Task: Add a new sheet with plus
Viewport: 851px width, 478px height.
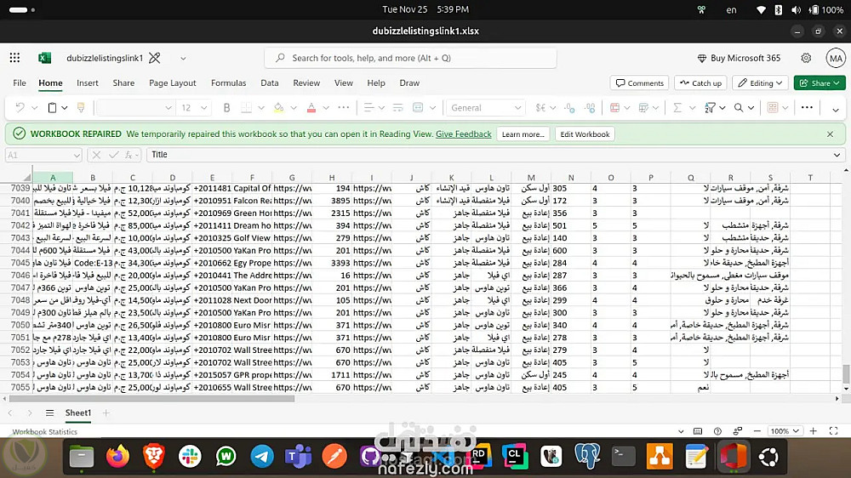Action: [106, 413]
